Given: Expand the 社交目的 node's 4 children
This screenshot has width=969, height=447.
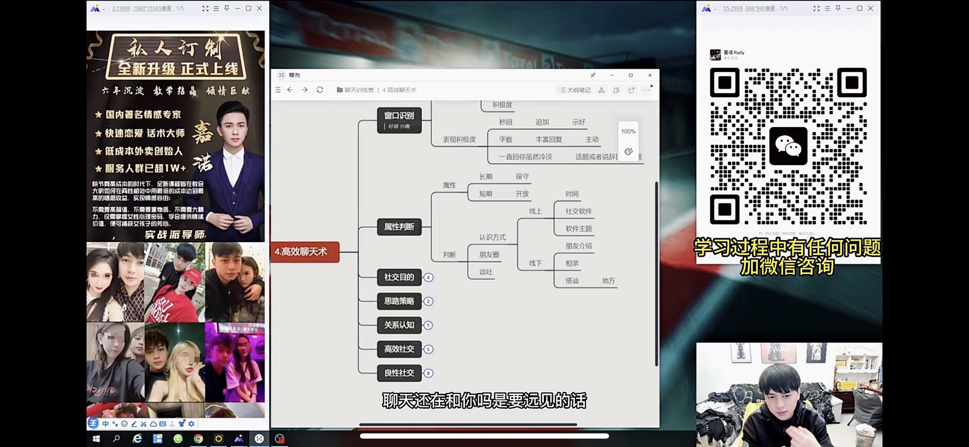Looking at the screenshot, I should click(x=428, y=277).
